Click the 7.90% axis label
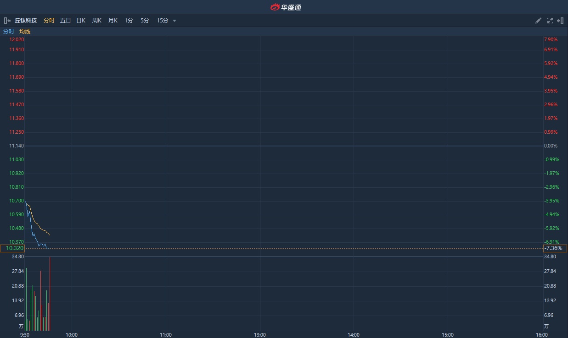Viewport: 568px width, 338px height. point(551,39)
